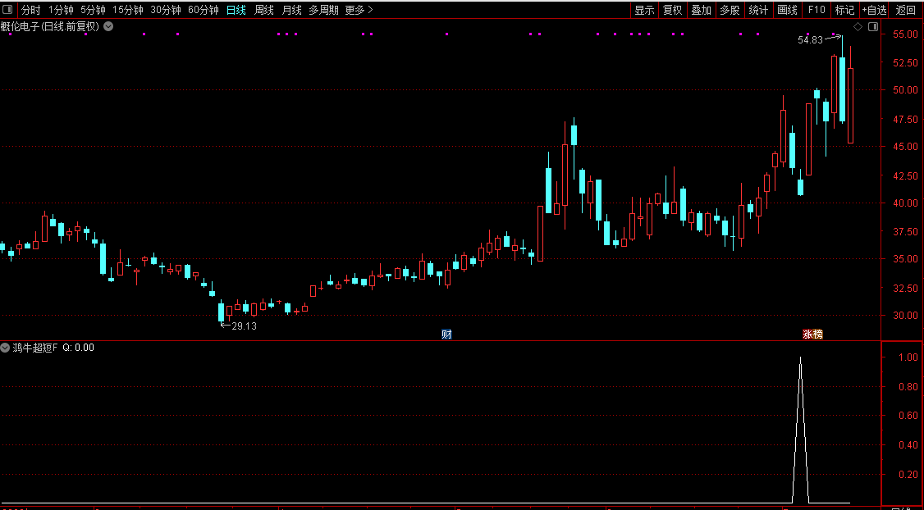Select the 60分钟 period
This screenshot has height=510, width=924.
click(x=204, y=10)
